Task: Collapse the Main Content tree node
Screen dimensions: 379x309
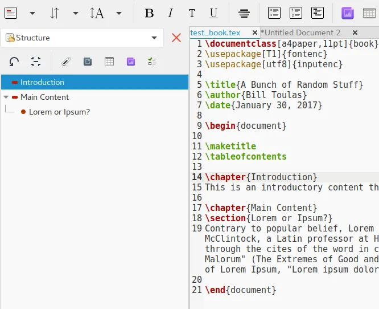Action: pyautogui.click(x=6, y=97)
